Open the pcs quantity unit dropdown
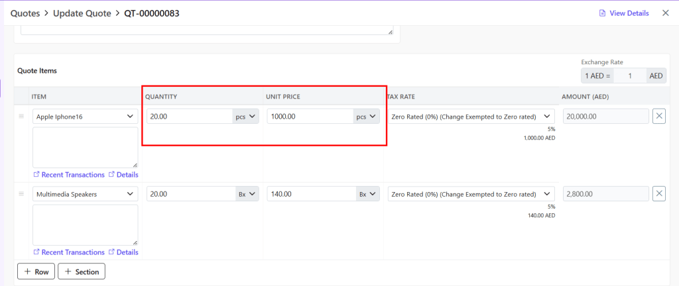The image size is (679, 286). tap(245, 117)
